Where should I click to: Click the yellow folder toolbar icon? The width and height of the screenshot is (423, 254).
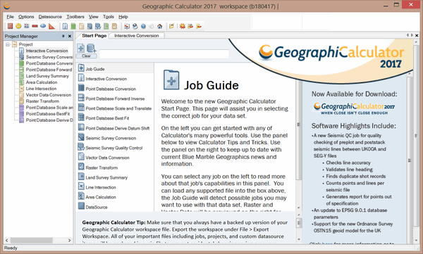(171, 26)
